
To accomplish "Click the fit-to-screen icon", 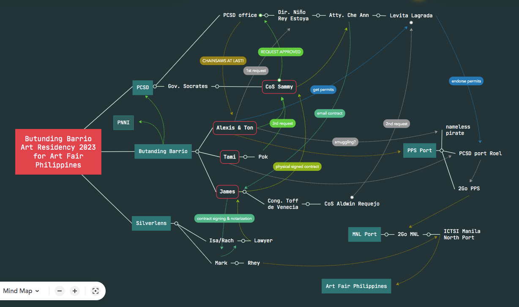I will click(95, 291).
